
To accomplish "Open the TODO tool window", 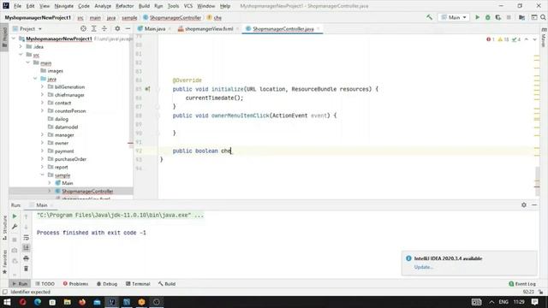I will [x=45, y=284].
